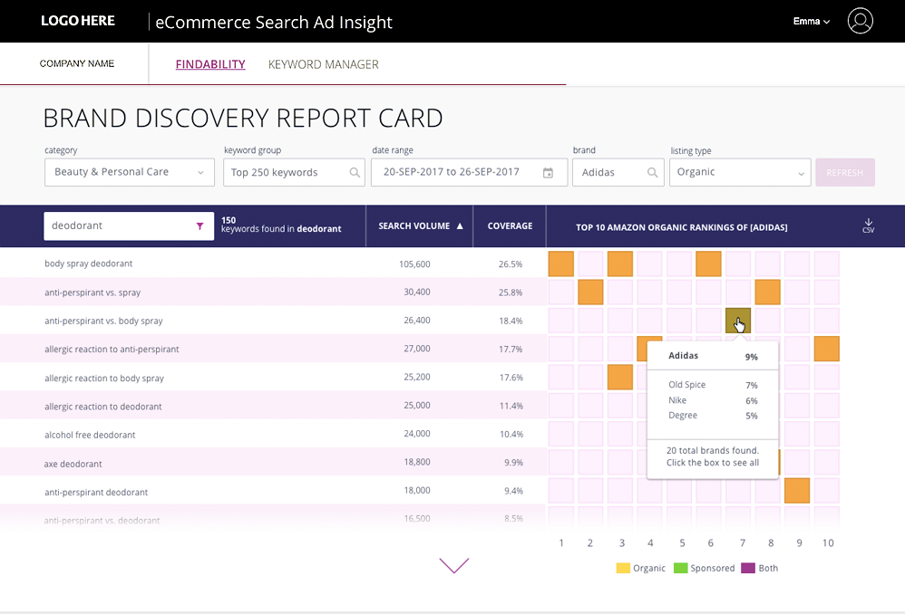Screen dimensions: 905x614
Task: Switch to the Keyword Manager tab
Action: click(x=323, y=64)
